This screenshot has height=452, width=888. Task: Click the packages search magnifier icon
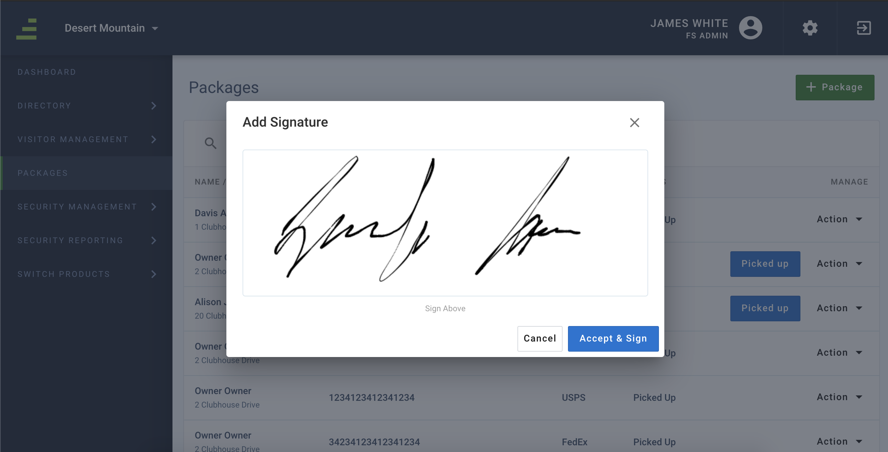(x=211, y=143)
